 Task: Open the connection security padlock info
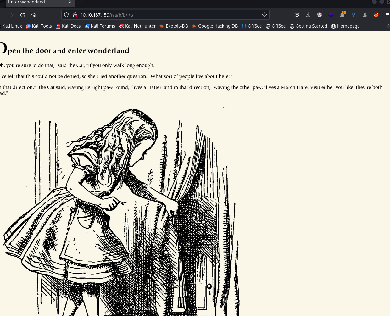[x=75, y=15]
